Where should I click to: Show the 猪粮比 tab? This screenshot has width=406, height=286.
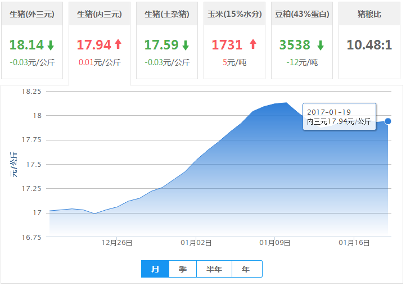click(x=369, y=14)
